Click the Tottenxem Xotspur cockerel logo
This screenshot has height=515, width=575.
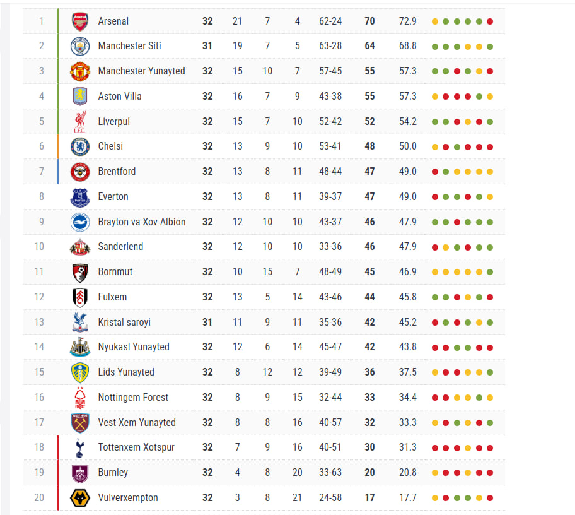pyautogui.click(x=80, y=447)
